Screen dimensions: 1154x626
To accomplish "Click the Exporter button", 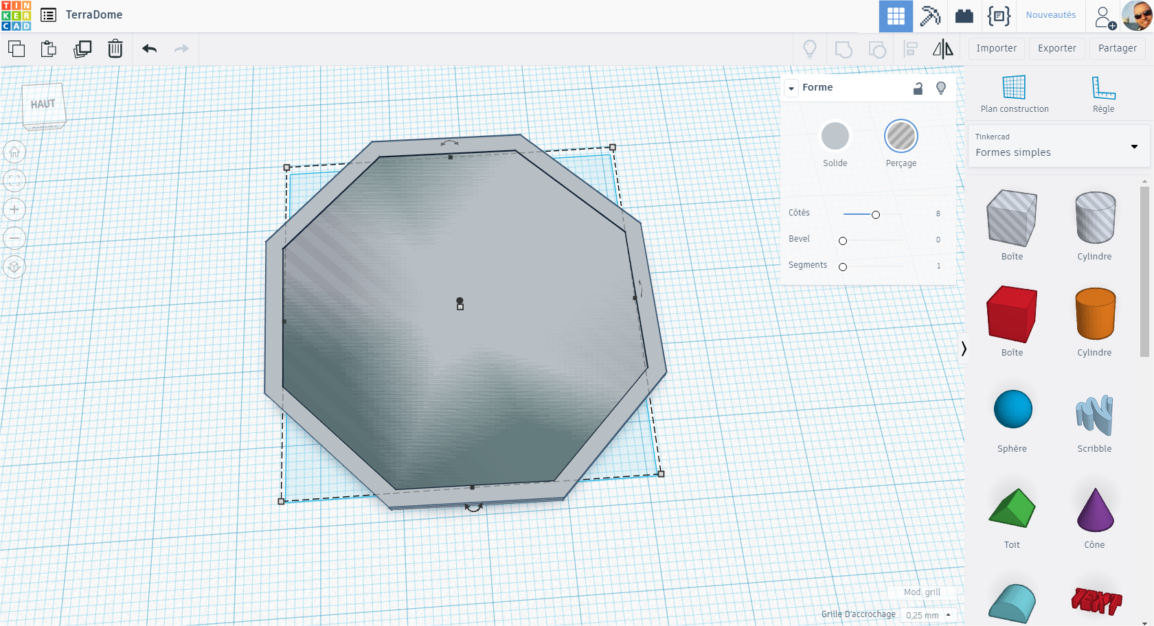I will click(1056, 48).
